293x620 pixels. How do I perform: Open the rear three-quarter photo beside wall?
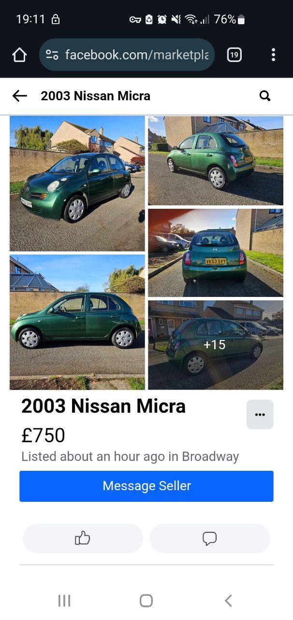pos(216,161)
